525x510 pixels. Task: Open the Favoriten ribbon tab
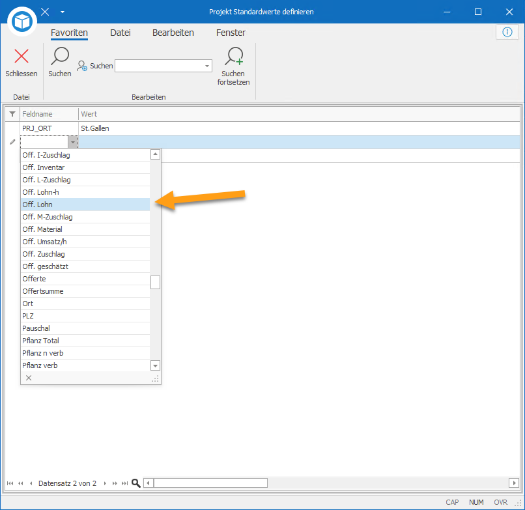[69, 33]
